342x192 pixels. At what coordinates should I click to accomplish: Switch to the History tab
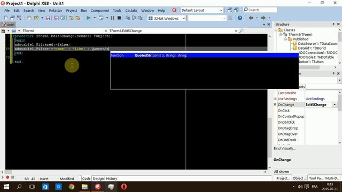112,179
